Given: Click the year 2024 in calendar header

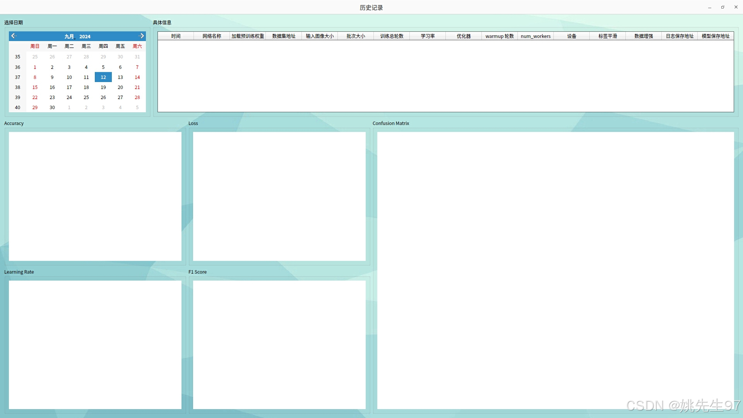Looking at the screenshot, I should click(85, 36).
